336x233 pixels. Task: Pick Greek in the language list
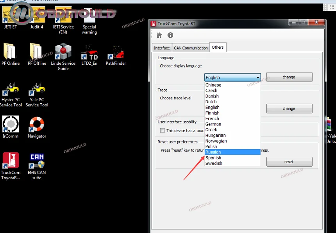coord(232,130)
